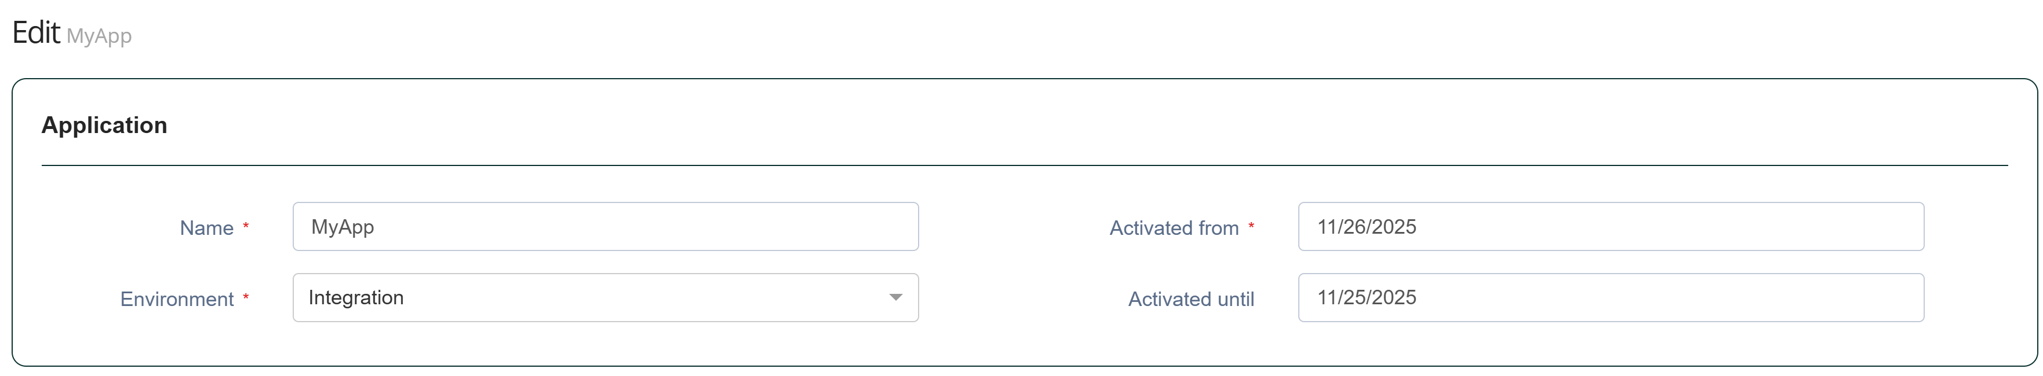Screen dimensions: 2043x376
Task: Click the divider line under Application
Action: pos(1023,165)
